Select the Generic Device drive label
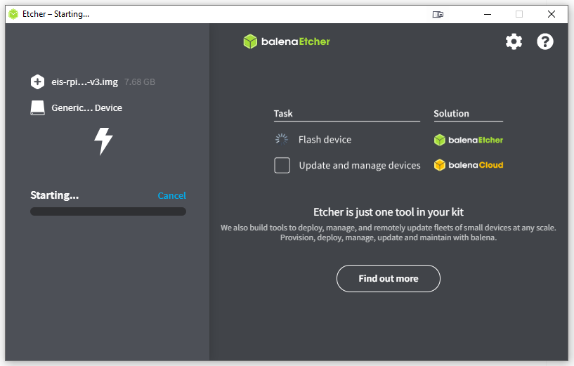Image resolution: width=574 pixels, height=366 pixels. point(86,108)
